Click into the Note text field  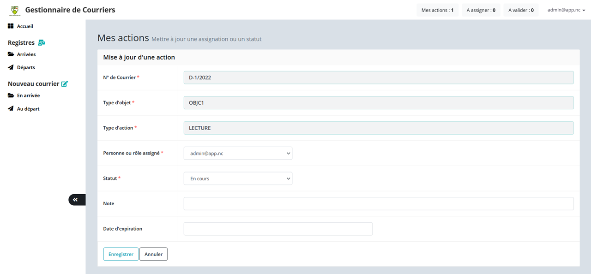[379, 203]
